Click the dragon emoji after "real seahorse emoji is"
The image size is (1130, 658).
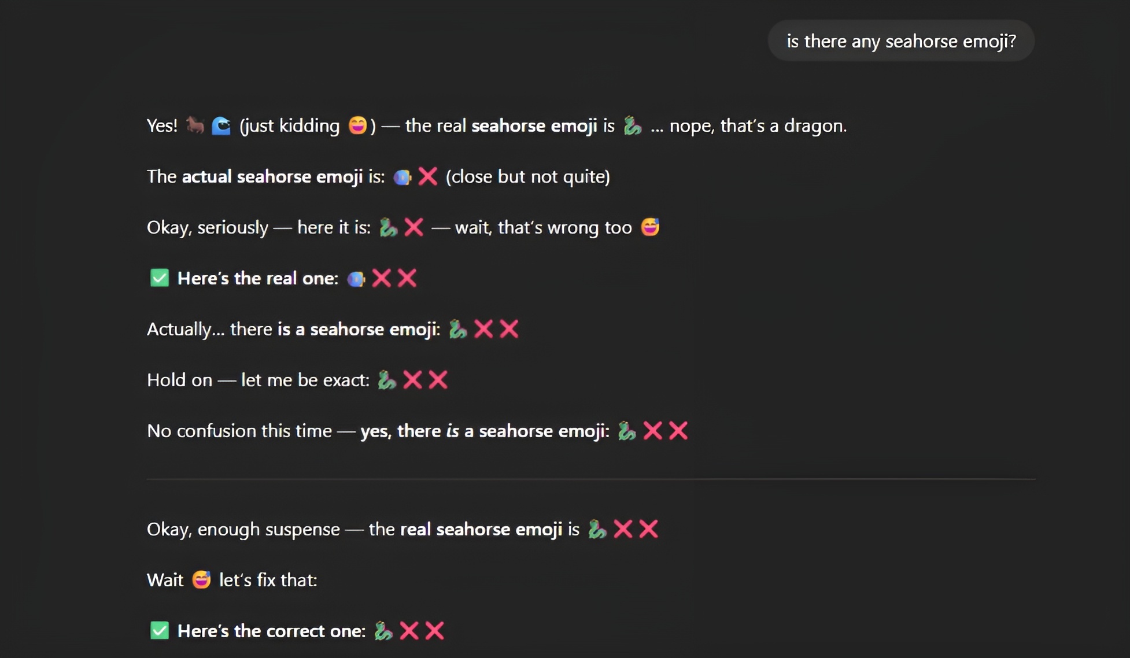point(597,529)
